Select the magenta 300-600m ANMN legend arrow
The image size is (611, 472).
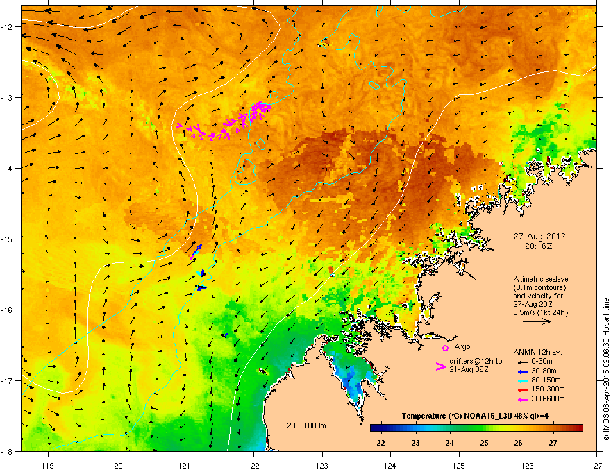click(522, 399)
